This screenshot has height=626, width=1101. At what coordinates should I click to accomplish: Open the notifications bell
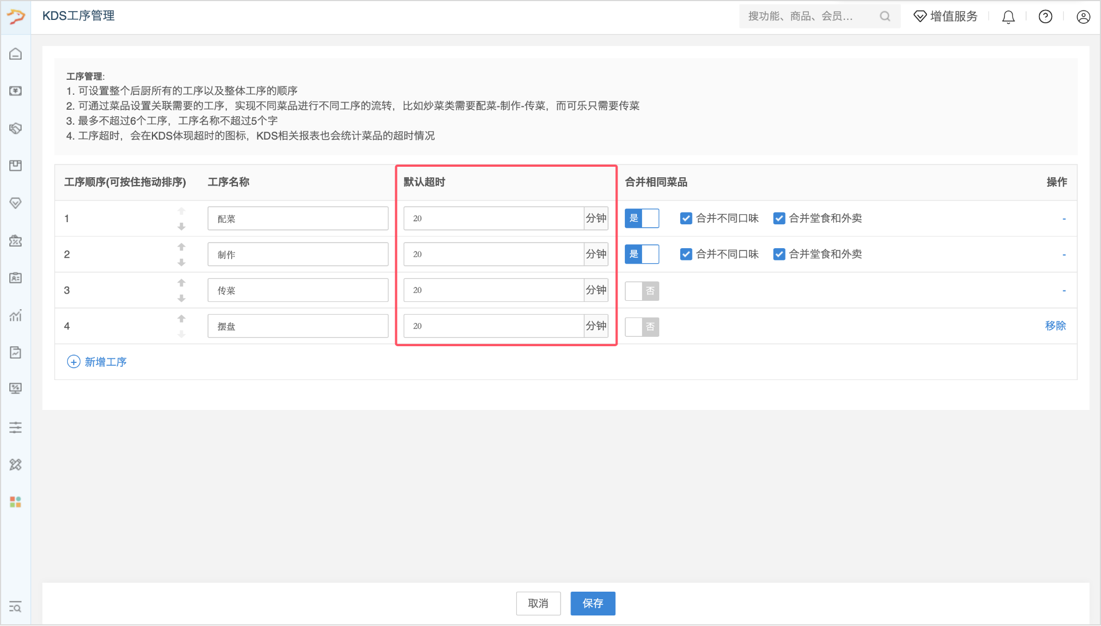(x=1008, y=17)
